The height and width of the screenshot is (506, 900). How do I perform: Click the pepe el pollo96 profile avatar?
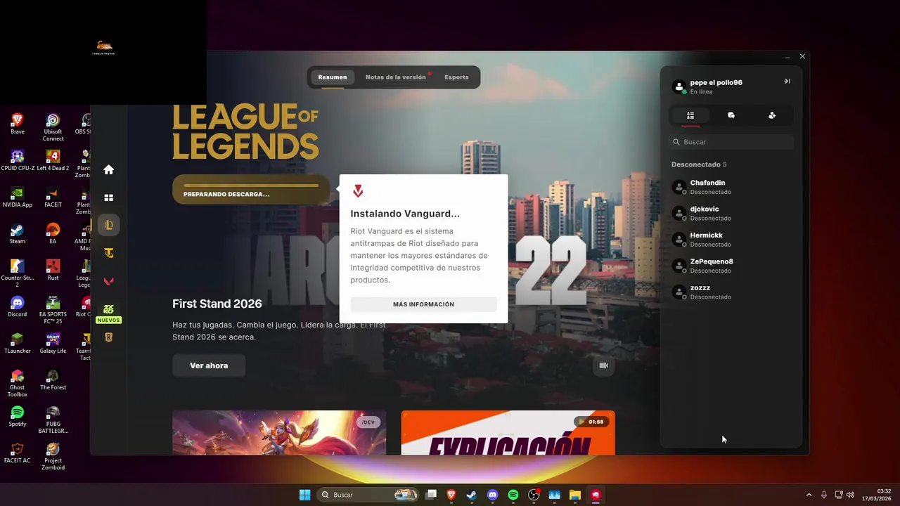(679, 86)
